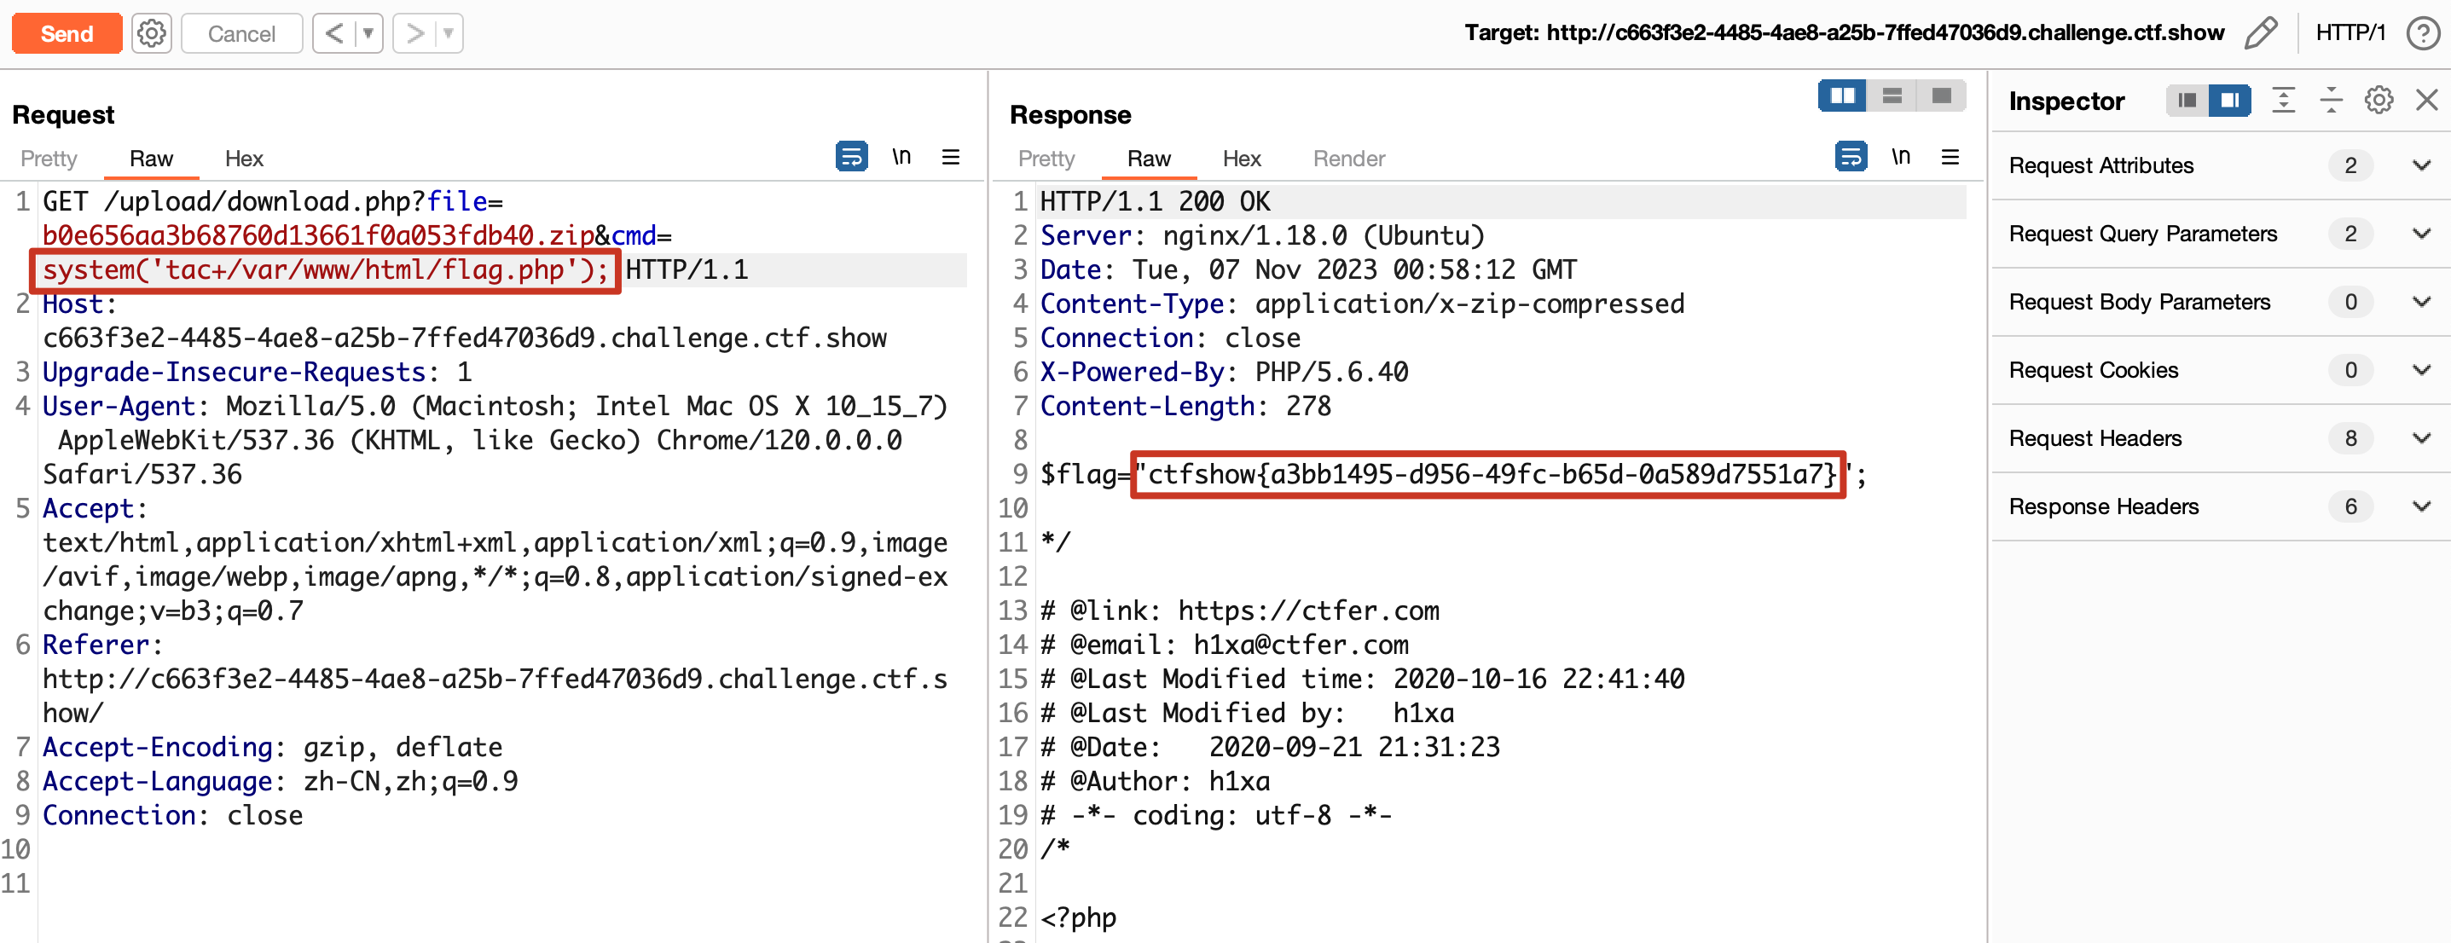Open the forward history dropdown arrow
Screen dimensions: 2451x943
[448, 33]
